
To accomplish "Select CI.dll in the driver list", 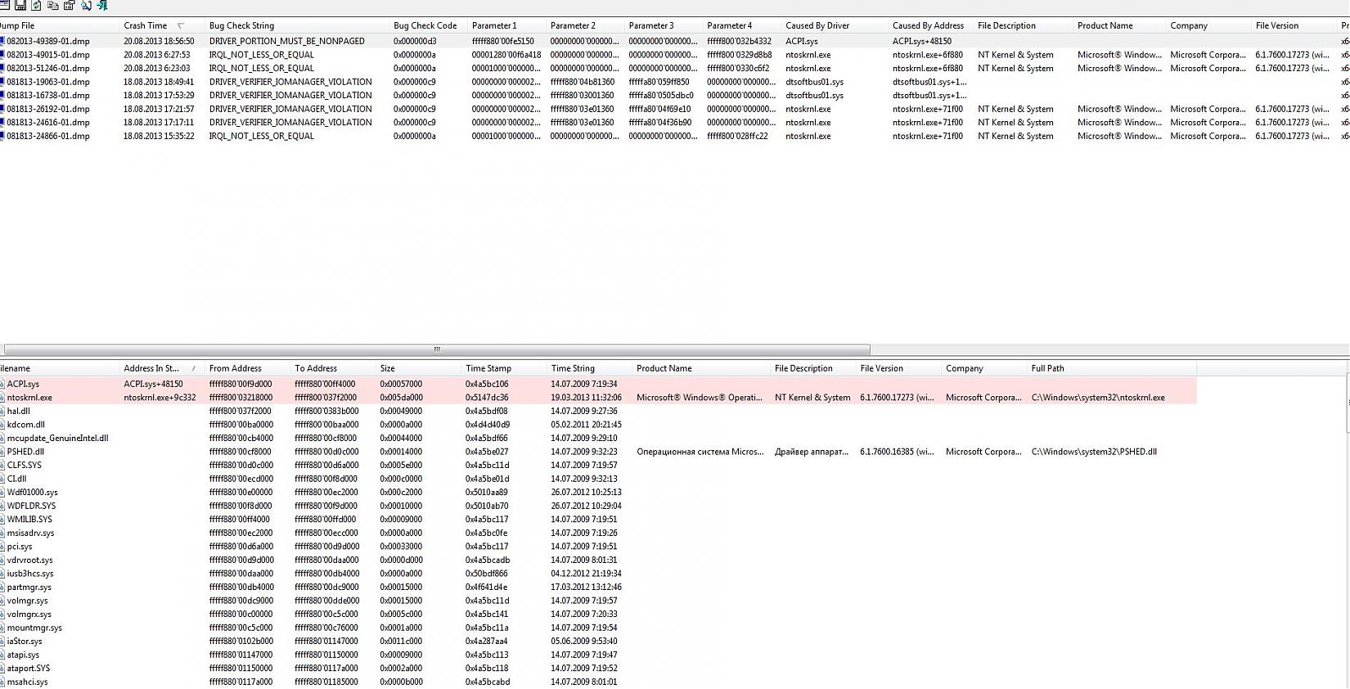I will click(16, 479).
